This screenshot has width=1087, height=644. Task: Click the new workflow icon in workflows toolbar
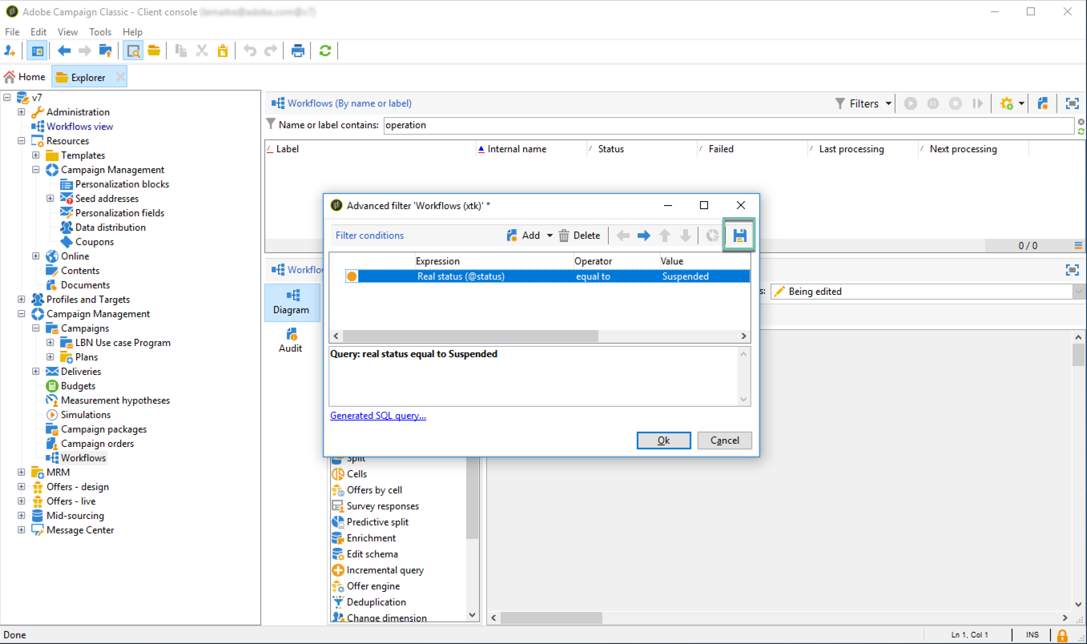pos(1043,103)
